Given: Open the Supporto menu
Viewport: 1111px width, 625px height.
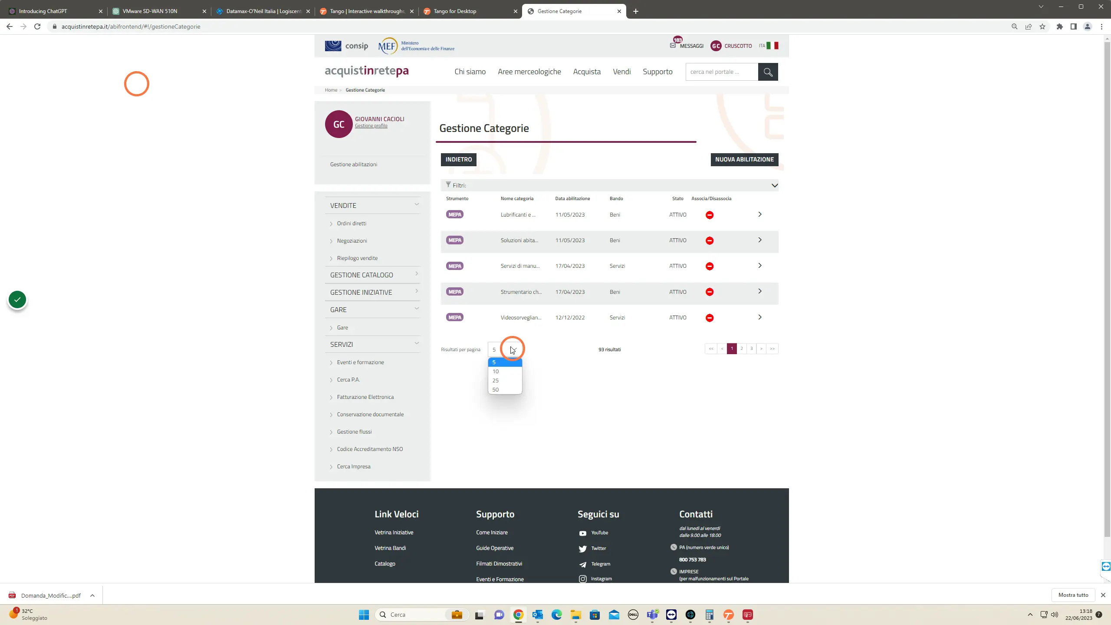Looking at the screenshot, I should coord(657,72).
